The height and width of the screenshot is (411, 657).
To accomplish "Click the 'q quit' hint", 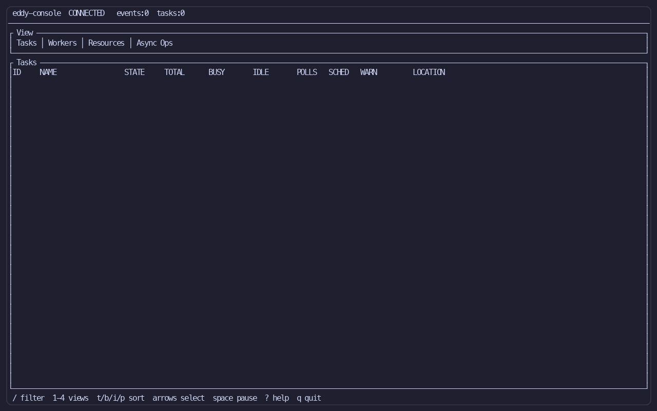I will (309, 398).
